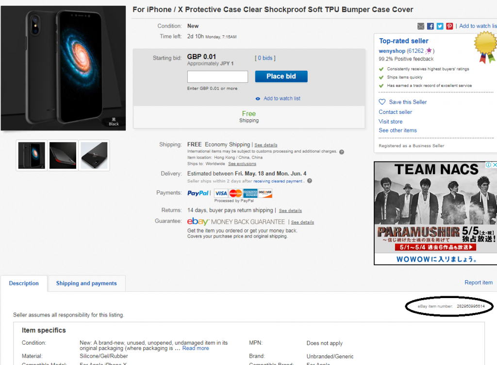497x365 pixels.
Task: Click the heart icon to save this seller
Action: pyautogui.click(x=382, y=102)
